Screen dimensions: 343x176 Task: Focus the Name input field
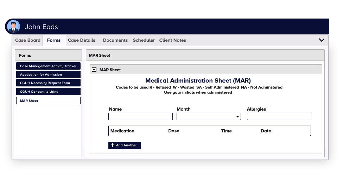pos(140,117)
